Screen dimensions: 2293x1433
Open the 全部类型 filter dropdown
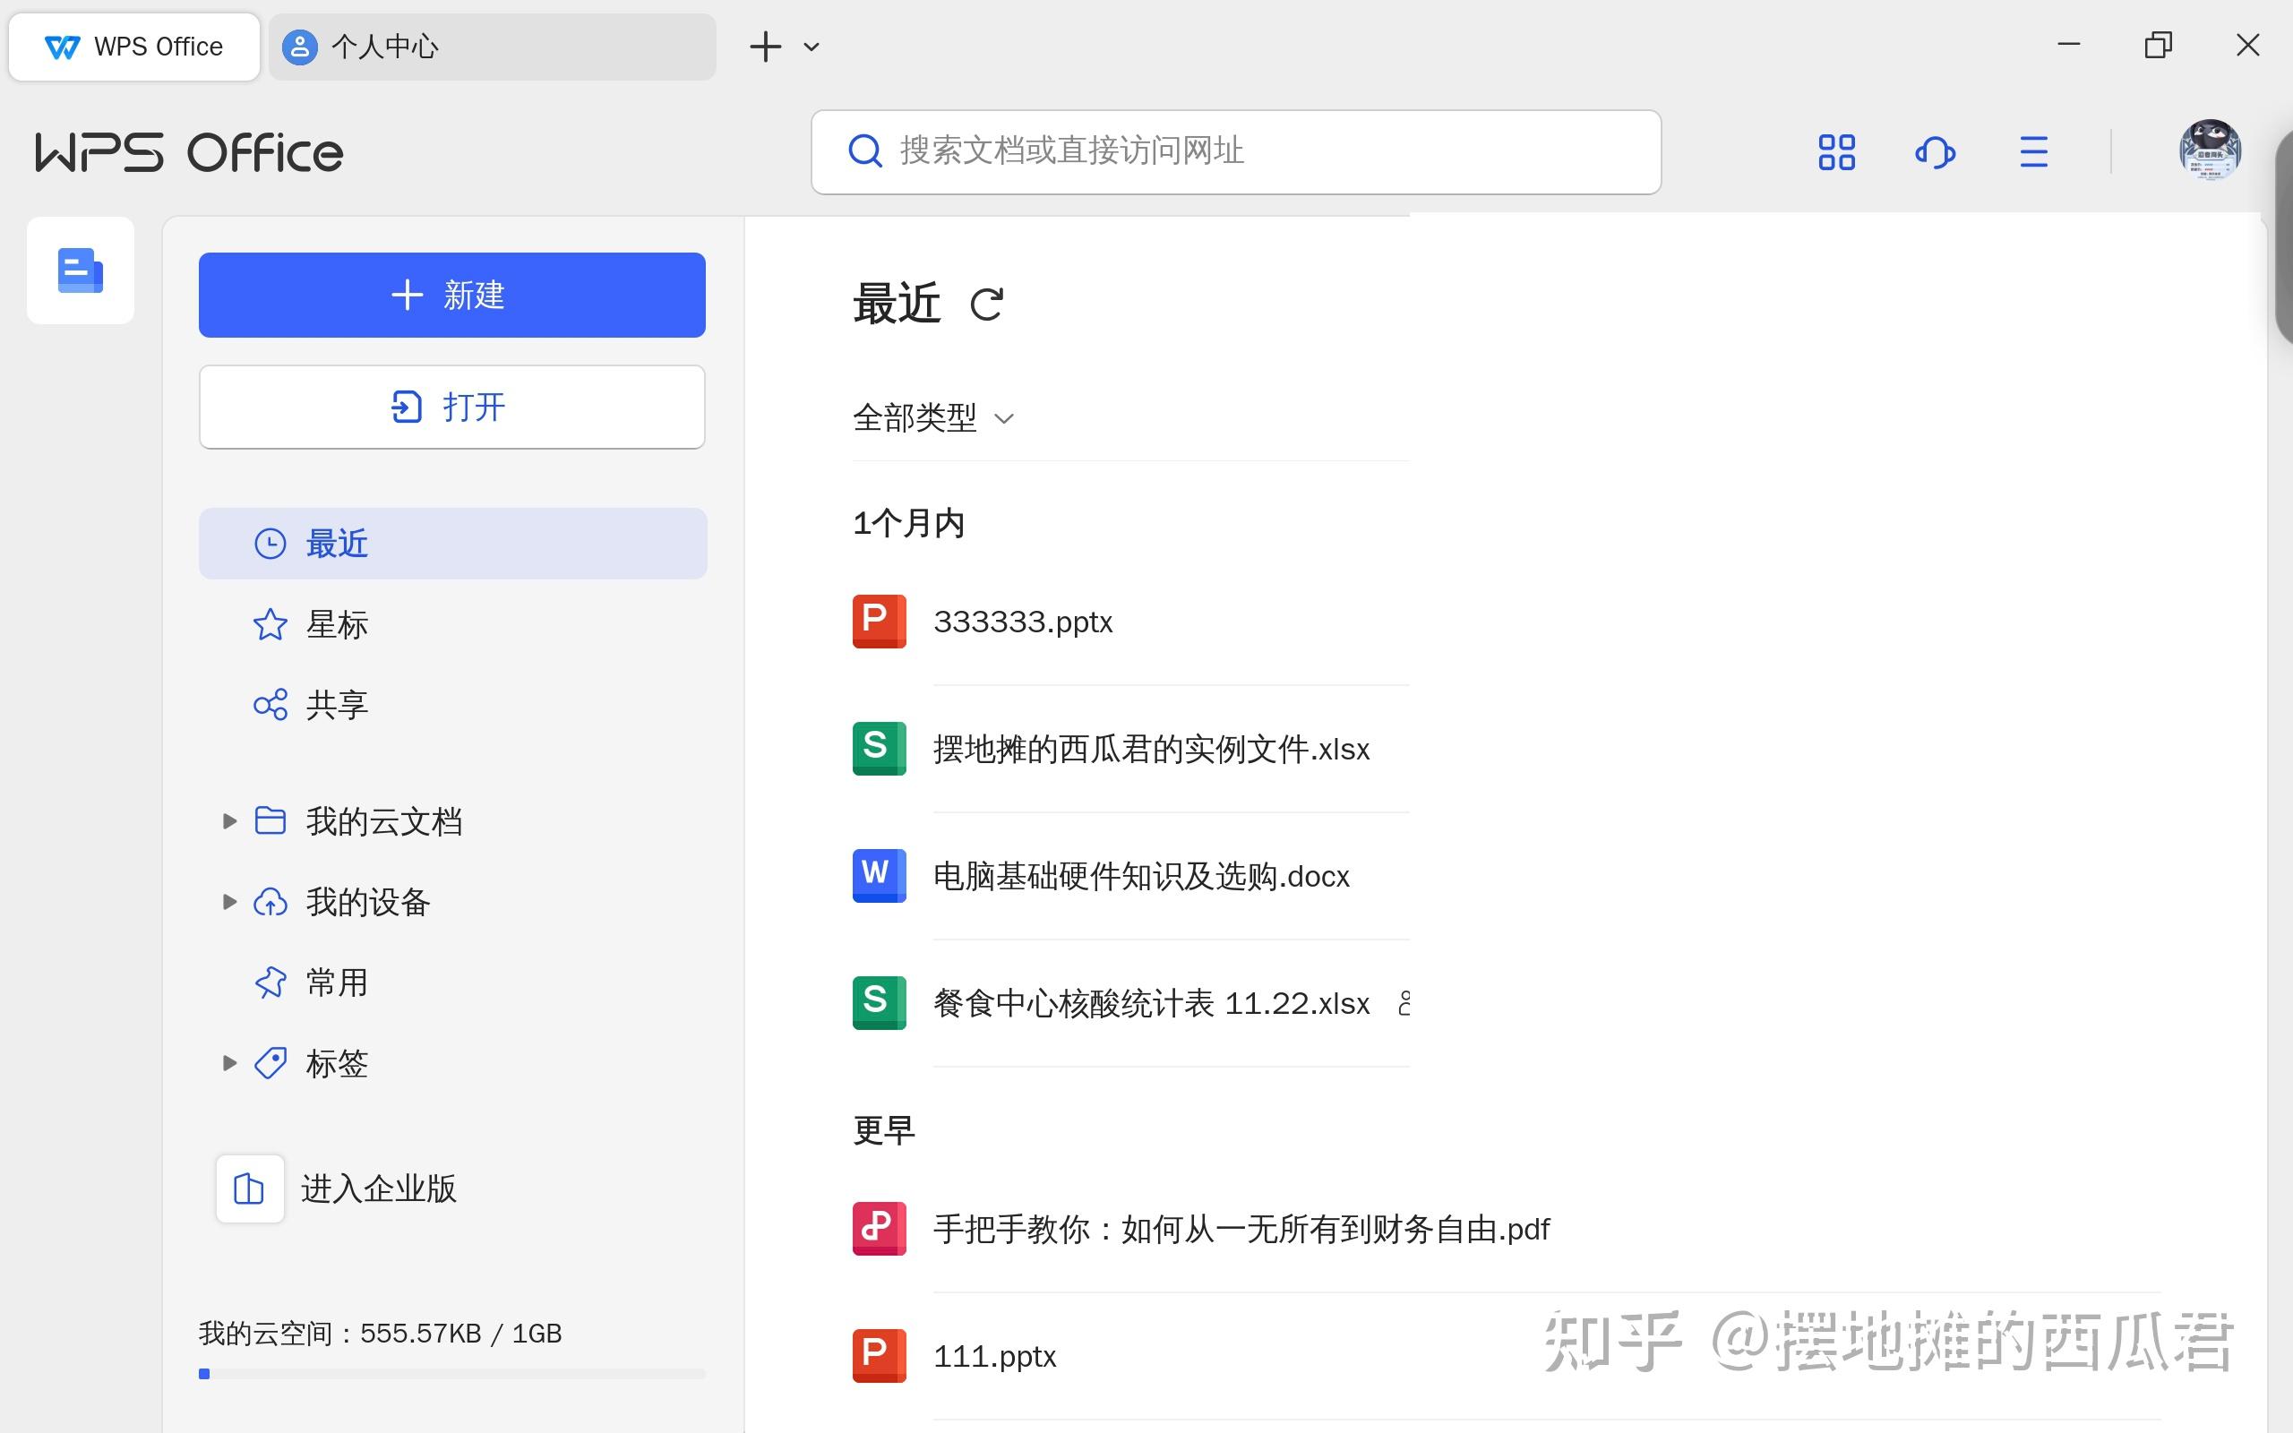coord(933,418)
